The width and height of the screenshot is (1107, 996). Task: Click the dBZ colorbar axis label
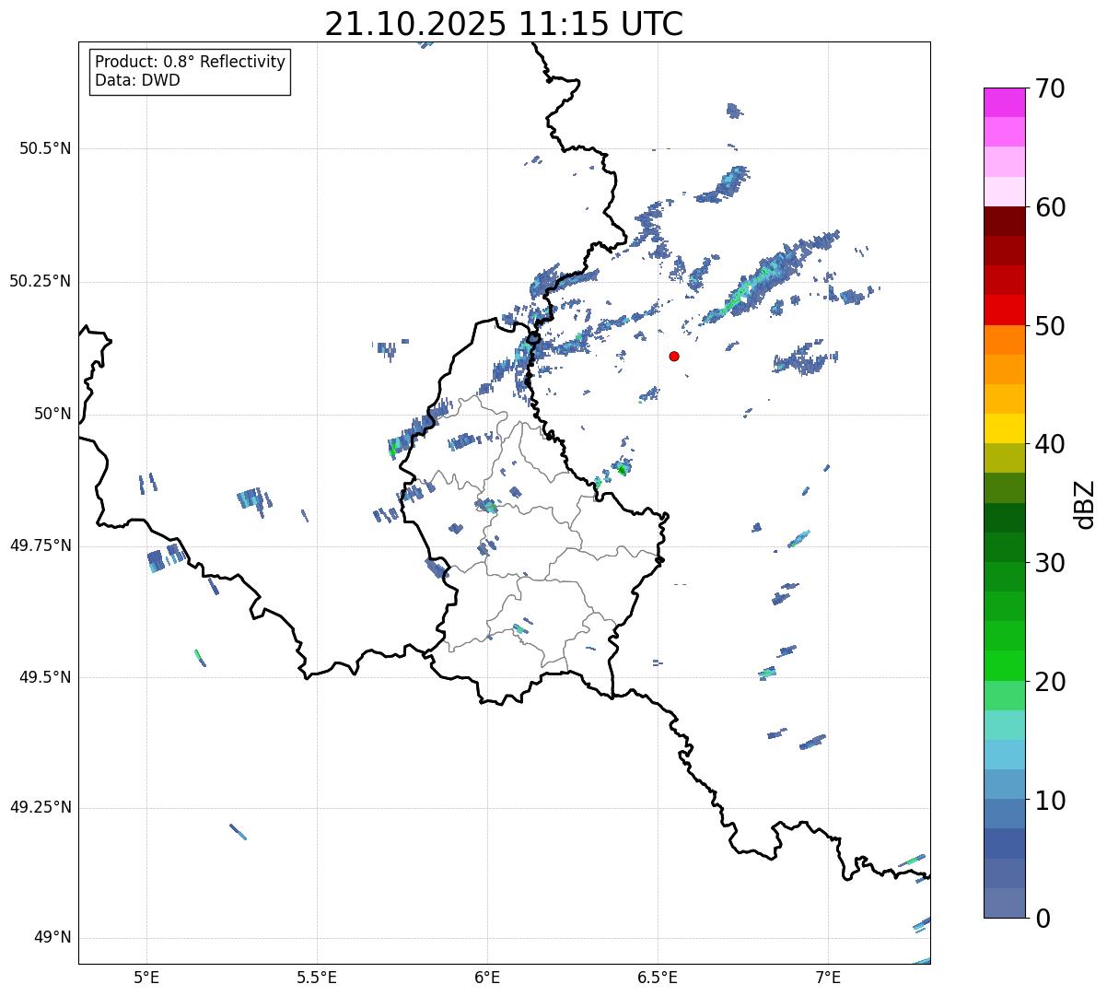pos(1084,504)
